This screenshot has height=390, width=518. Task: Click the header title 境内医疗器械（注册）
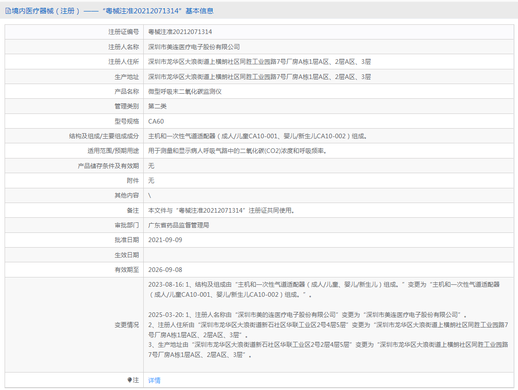[x=46, y=11]
